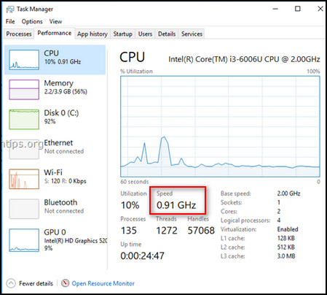
Task: Open the View menu
Action: [x=55, y=21]
